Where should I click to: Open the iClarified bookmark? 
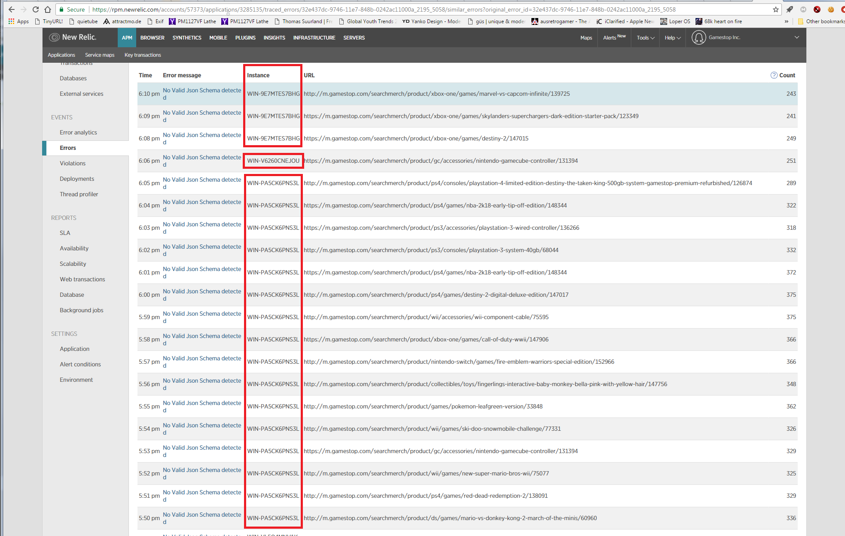click(x=625, y=21)
